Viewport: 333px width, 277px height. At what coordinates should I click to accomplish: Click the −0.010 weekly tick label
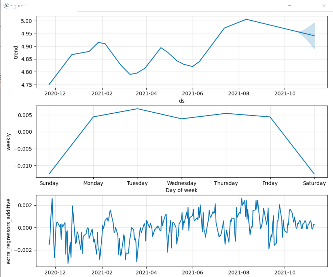[x=23, y=166]
